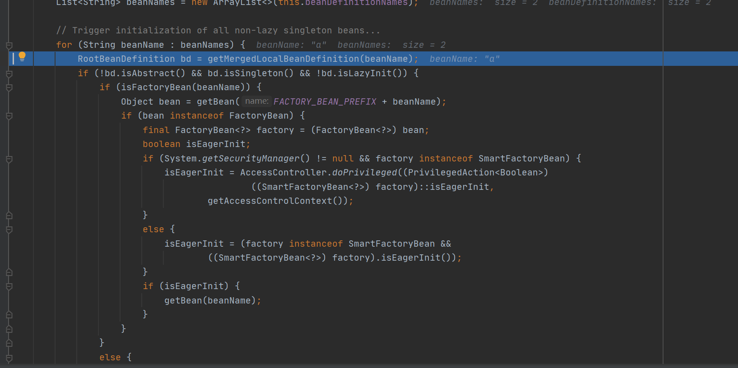This screenshot has height=368, width=738.
Task: Click the 'final' keyword before FactoryBean<?> factory
Action: coord(156,130)
